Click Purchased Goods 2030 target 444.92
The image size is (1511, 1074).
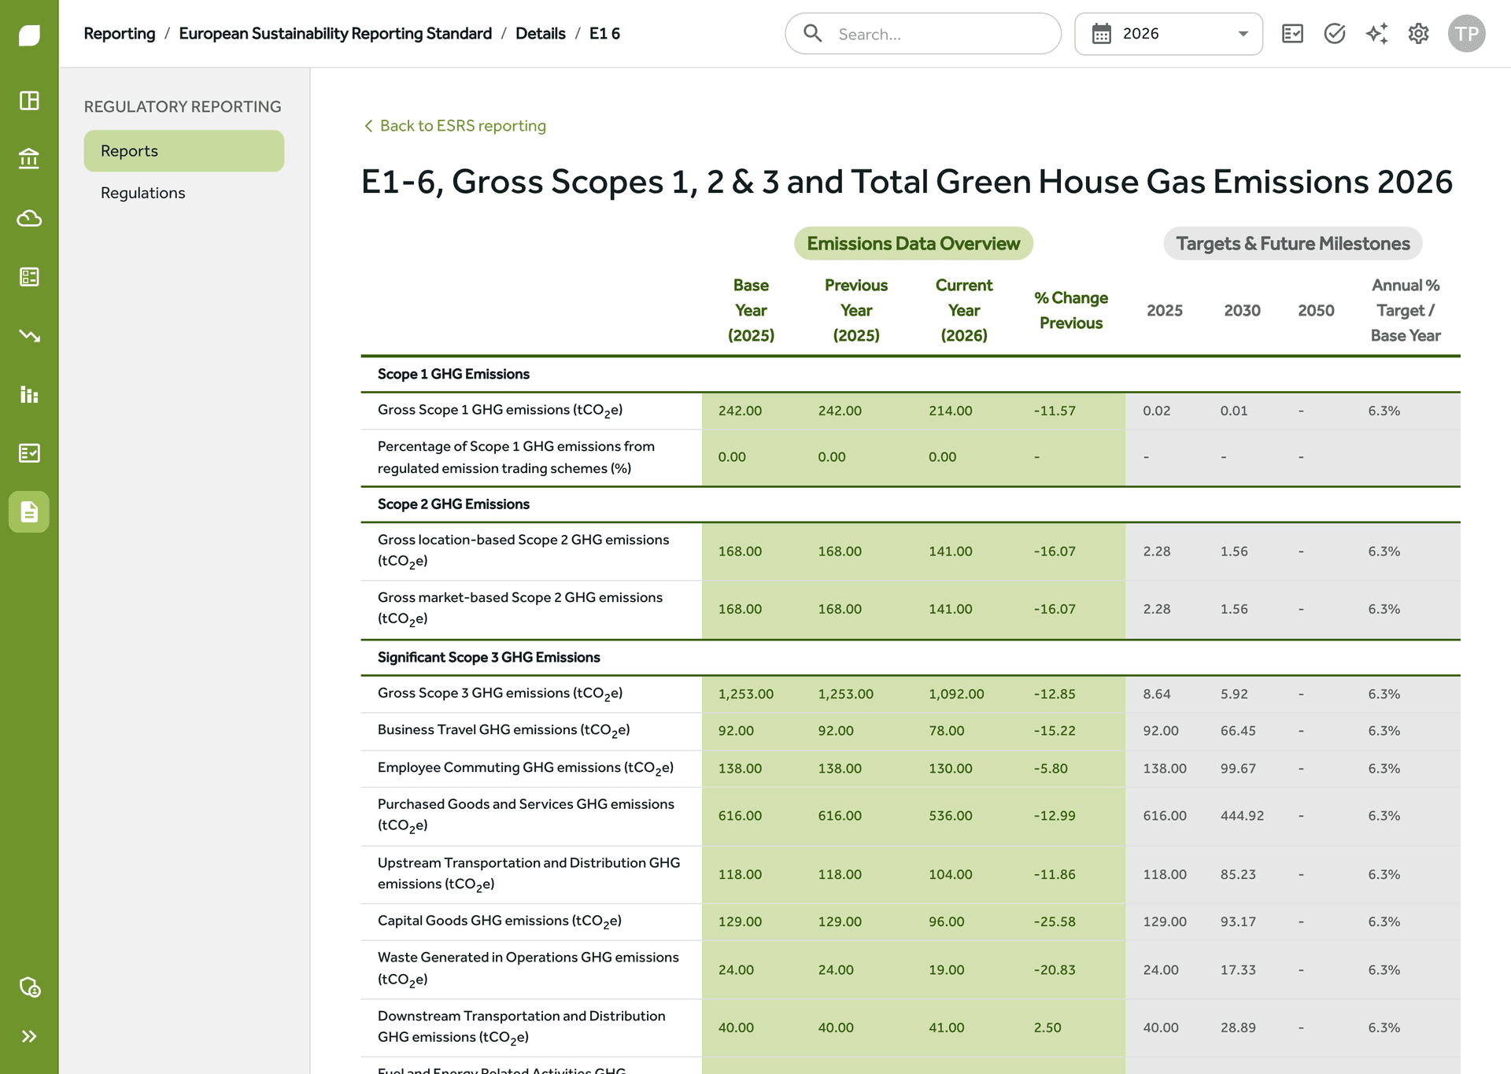[x=1242, y=816]
